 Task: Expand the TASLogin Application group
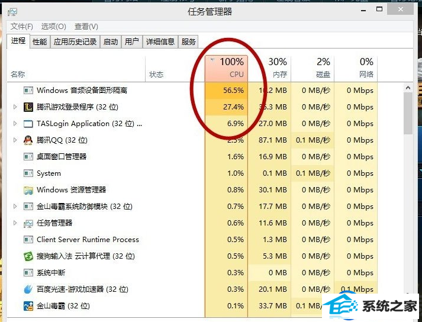tap(15, 123)
